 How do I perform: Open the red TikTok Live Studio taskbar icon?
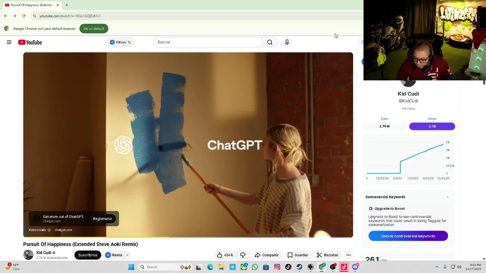click(344, 267)
